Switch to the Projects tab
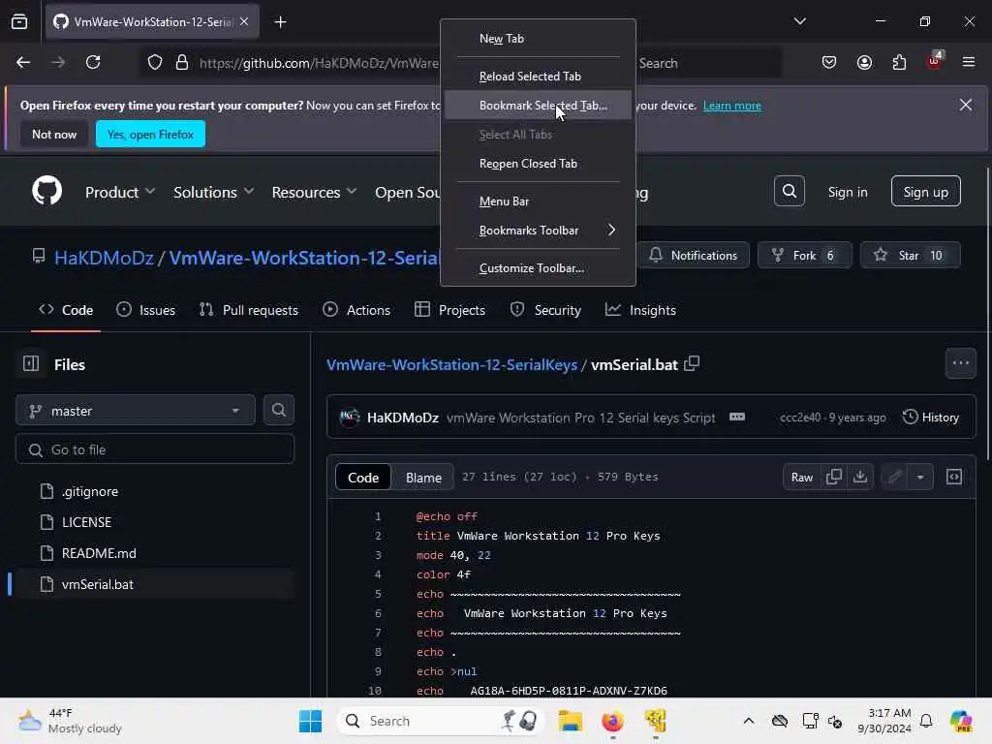 point(449,310)
